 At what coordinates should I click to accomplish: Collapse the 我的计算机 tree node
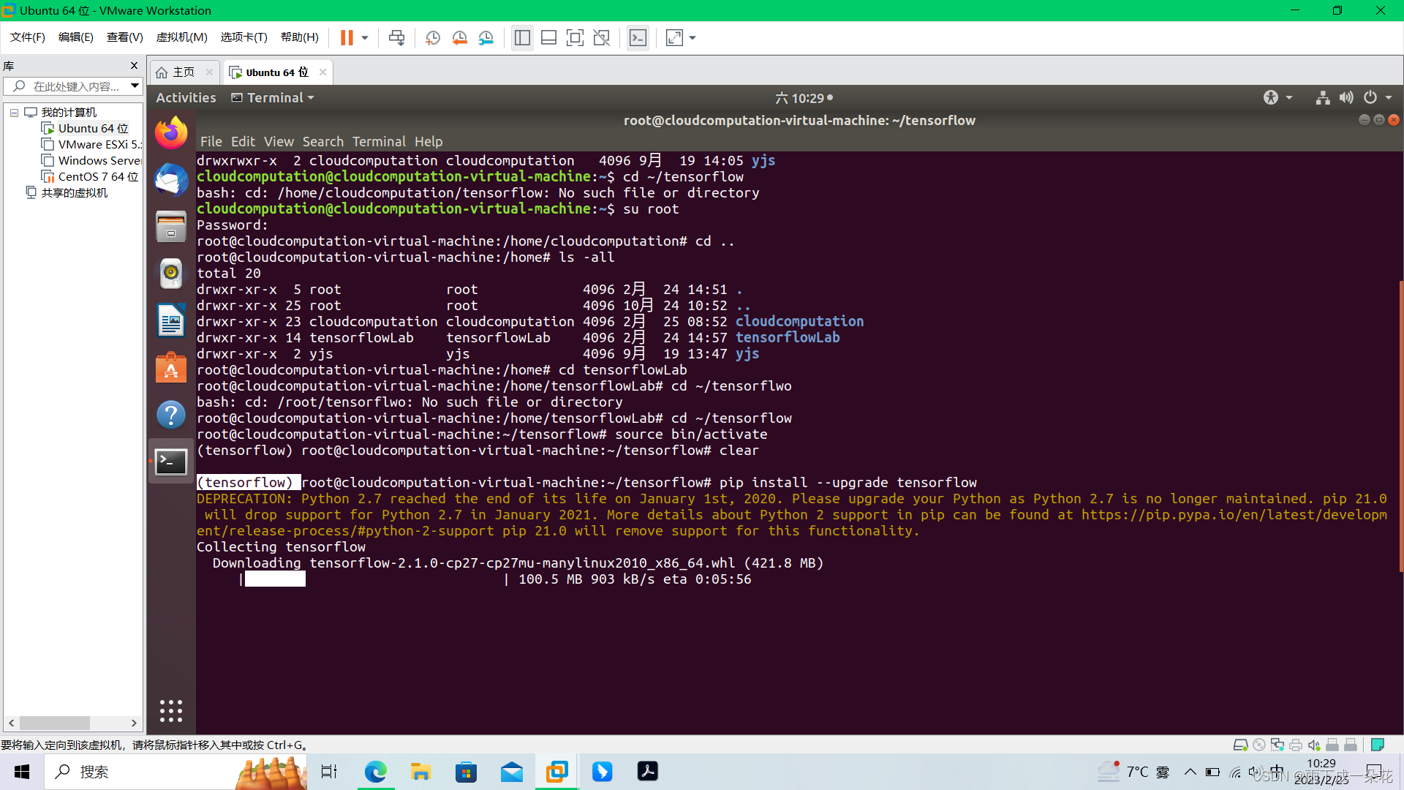tap(14, 113)
